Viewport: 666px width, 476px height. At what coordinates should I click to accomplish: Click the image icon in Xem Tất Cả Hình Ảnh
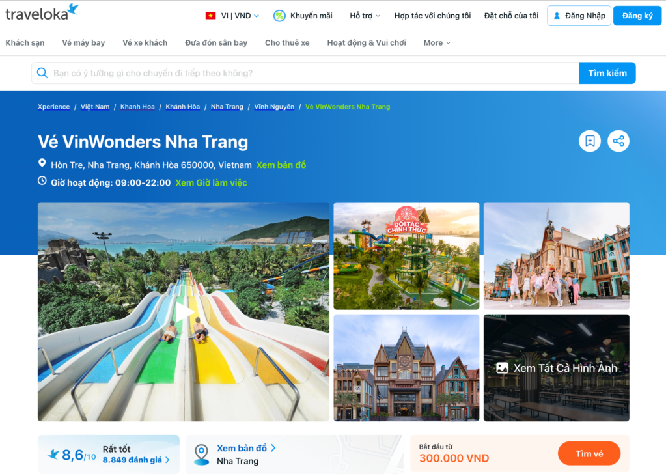502,368
